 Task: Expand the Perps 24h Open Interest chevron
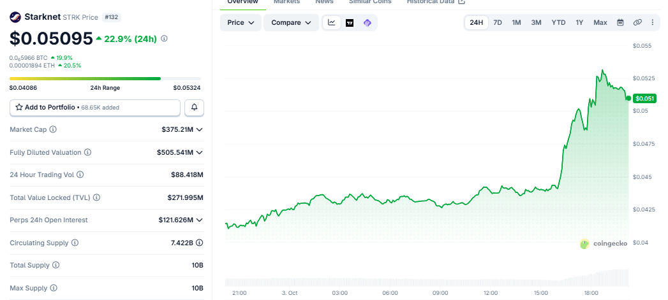click(x=199, y=220)
